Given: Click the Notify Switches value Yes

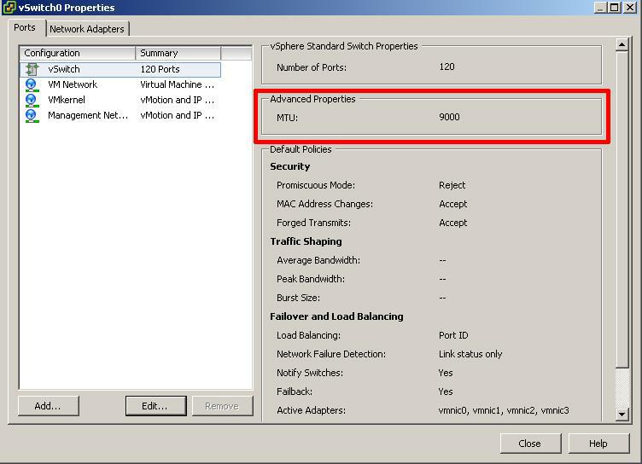Looking at the screenshot, I should (x=446, y=374).
